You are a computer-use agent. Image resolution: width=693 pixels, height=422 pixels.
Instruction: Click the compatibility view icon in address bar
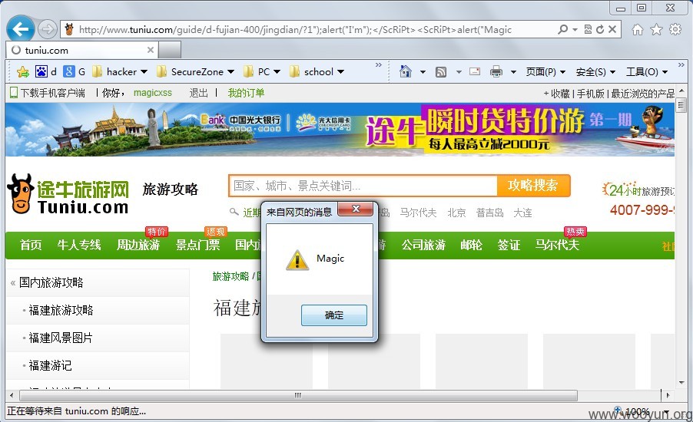tap(588, 30)
